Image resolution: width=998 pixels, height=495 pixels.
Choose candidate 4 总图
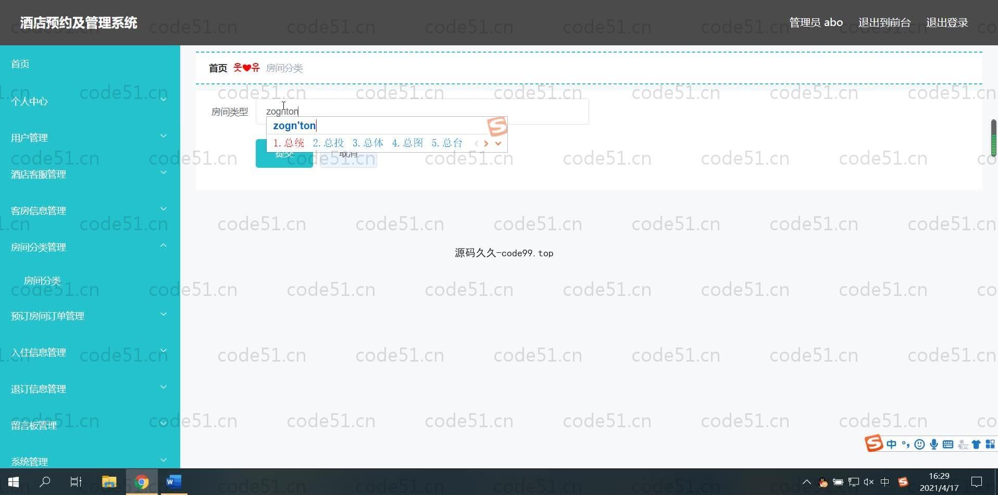[x=407, y=143]
